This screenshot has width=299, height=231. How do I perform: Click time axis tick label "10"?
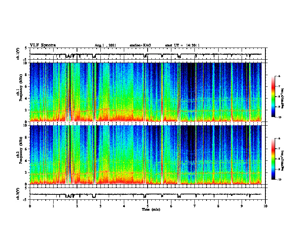point(265,206)
